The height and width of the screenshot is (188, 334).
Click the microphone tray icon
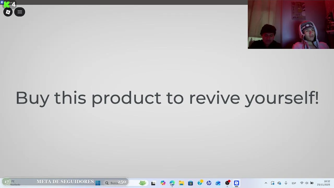coord(286,183)
